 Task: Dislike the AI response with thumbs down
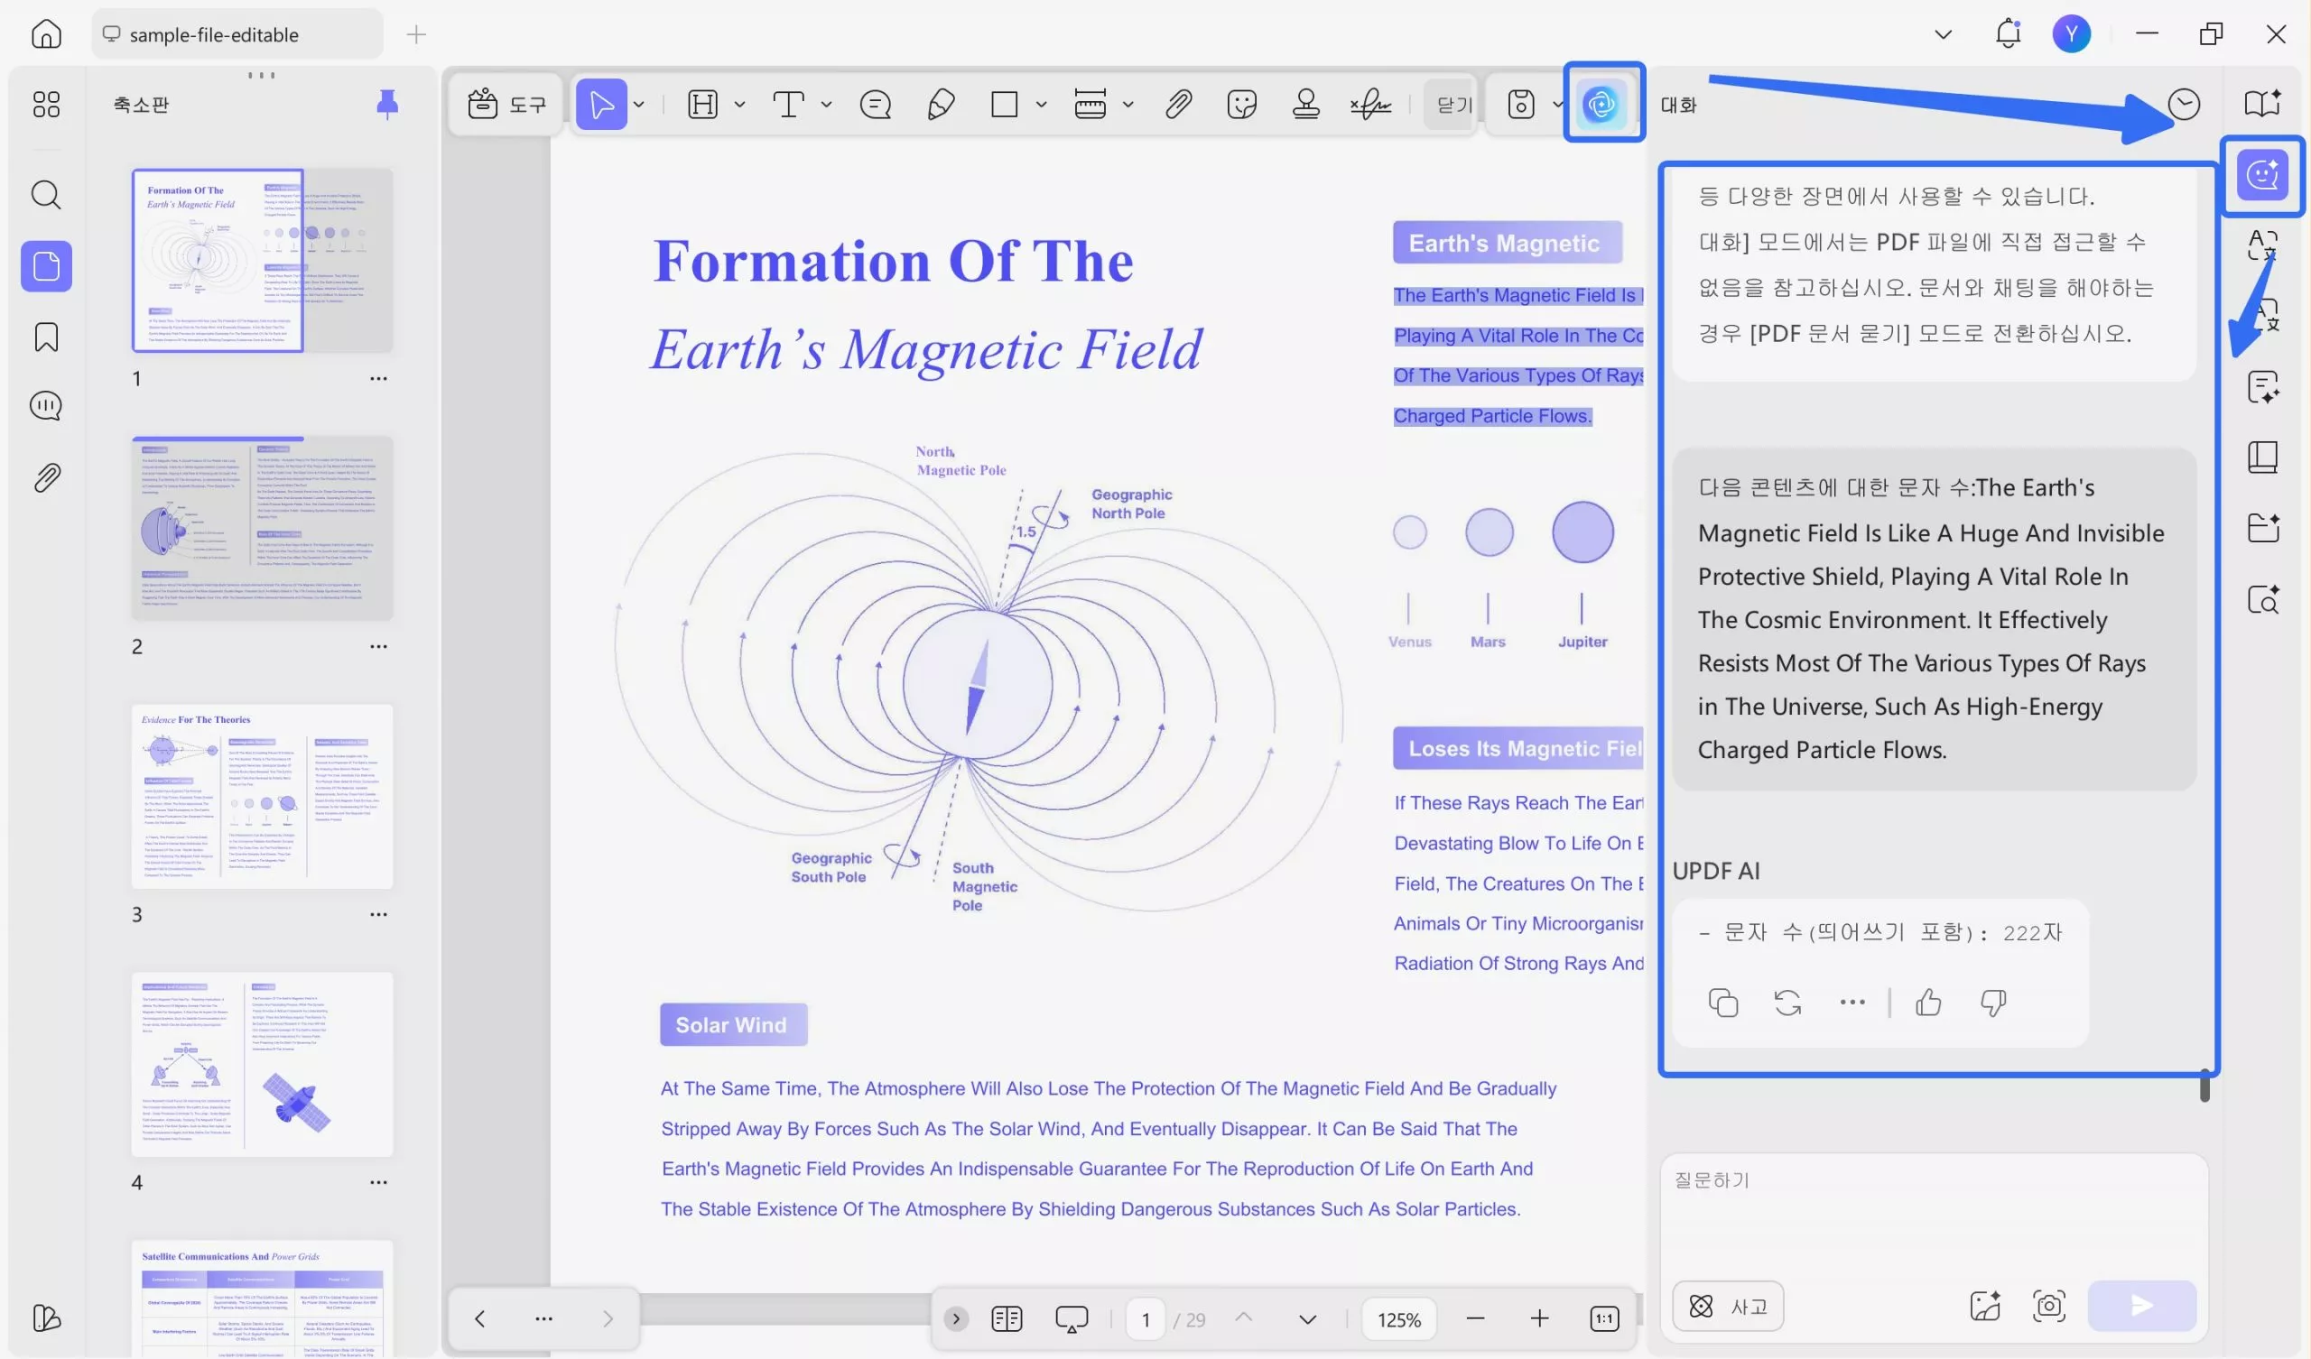click(1992, 1003)
